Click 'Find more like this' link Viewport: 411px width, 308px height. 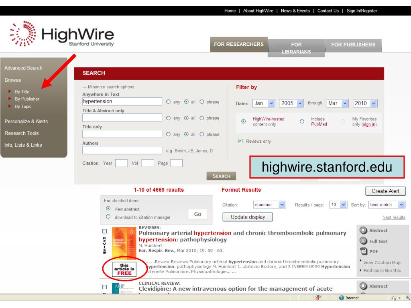click(x=382, y=270)
